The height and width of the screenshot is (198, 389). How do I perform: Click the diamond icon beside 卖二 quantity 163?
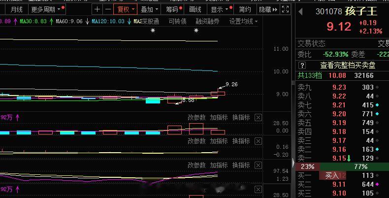coord(377,149)
